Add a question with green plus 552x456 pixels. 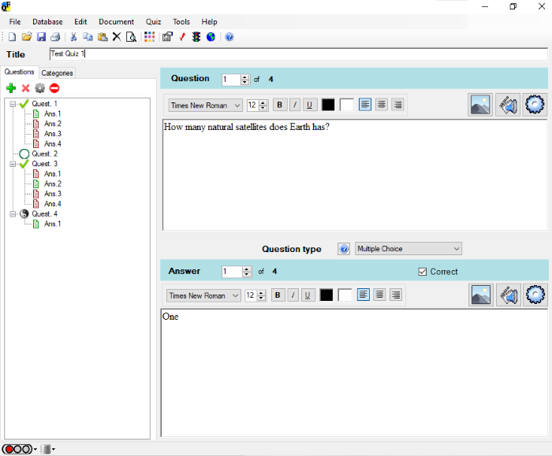coord(11,88)
